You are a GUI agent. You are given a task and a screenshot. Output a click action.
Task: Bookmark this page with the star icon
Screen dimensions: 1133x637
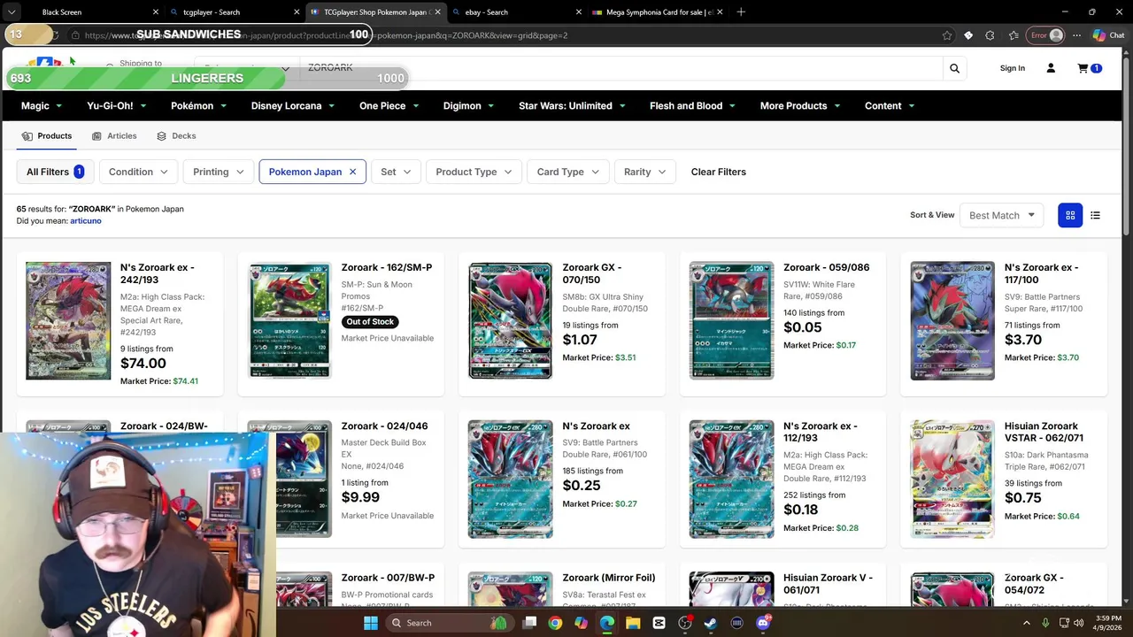(947, 35)
